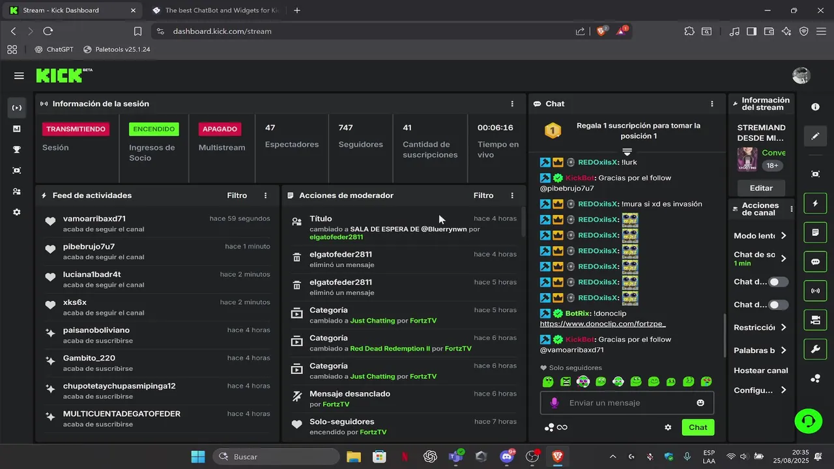The image size is (834, 469).
Task: Click the Enviar un mensaje input field
Action: pyautogui.click(x=627, y=403)
